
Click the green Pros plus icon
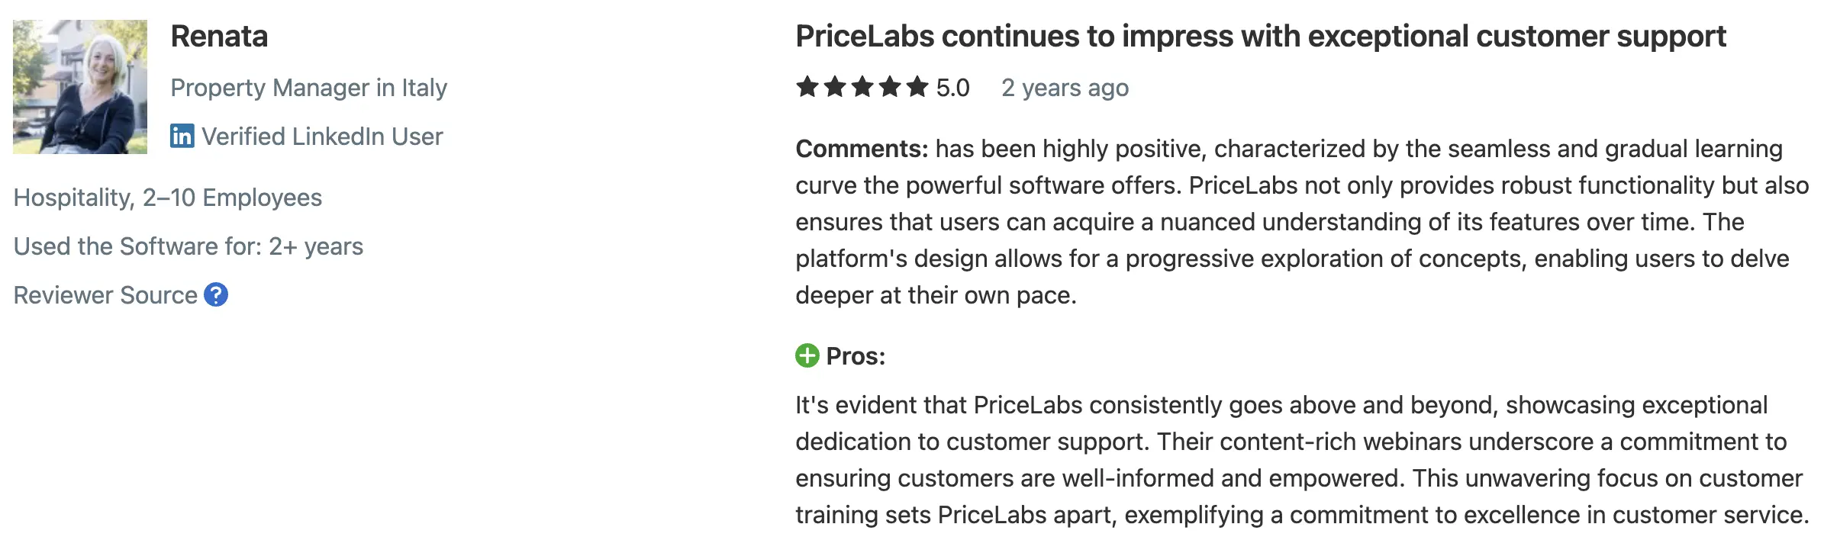point(807,355)
